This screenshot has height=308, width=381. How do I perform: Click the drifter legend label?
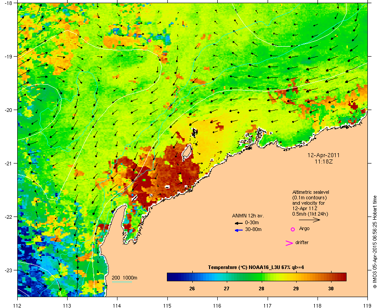coord(302,242)
